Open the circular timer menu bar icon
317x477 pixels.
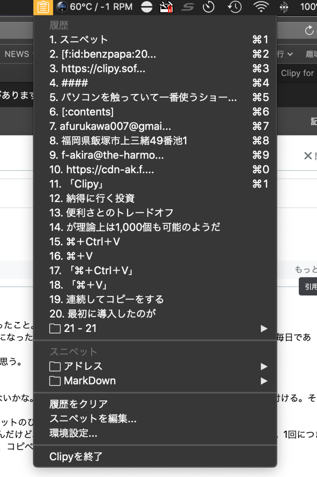click(x=208, y=7)
